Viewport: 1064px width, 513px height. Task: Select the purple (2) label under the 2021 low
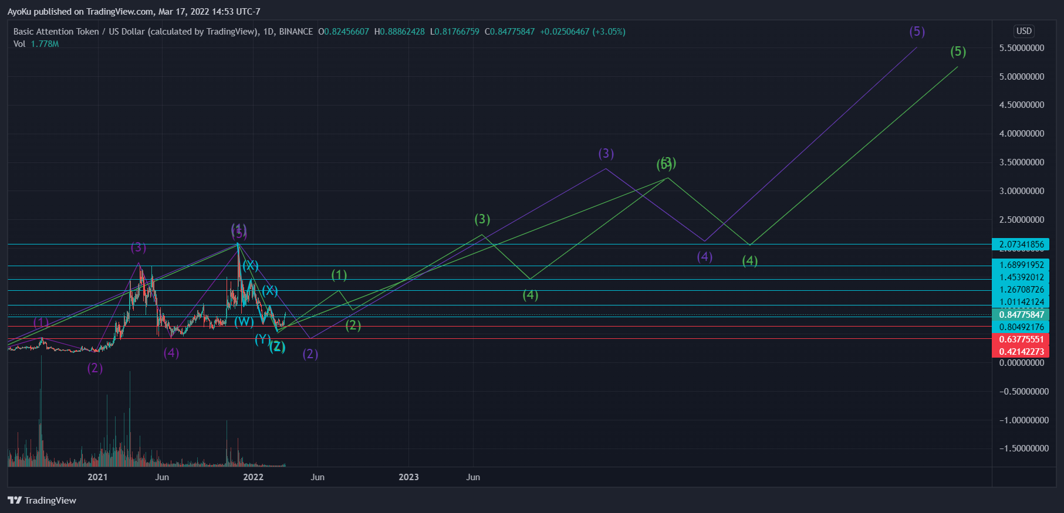tap(95, 368)
